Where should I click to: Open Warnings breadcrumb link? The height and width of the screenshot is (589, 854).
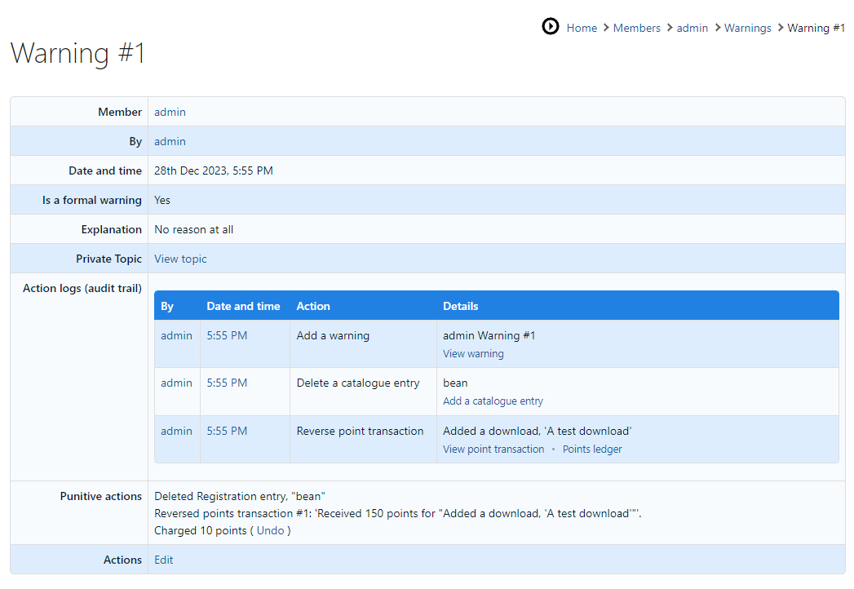pos(747,28)
